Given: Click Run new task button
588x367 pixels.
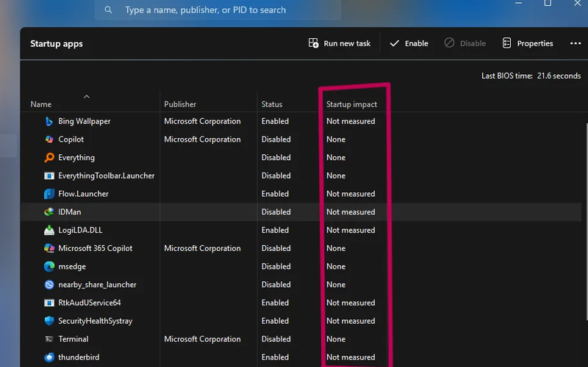Looking at the screenshot, I should pyautogui.click(x=340, y=43).
